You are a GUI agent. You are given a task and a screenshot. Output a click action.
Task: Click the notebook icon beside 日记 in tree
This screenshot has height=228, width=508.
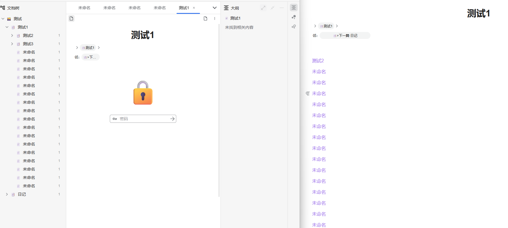point(13,195)
